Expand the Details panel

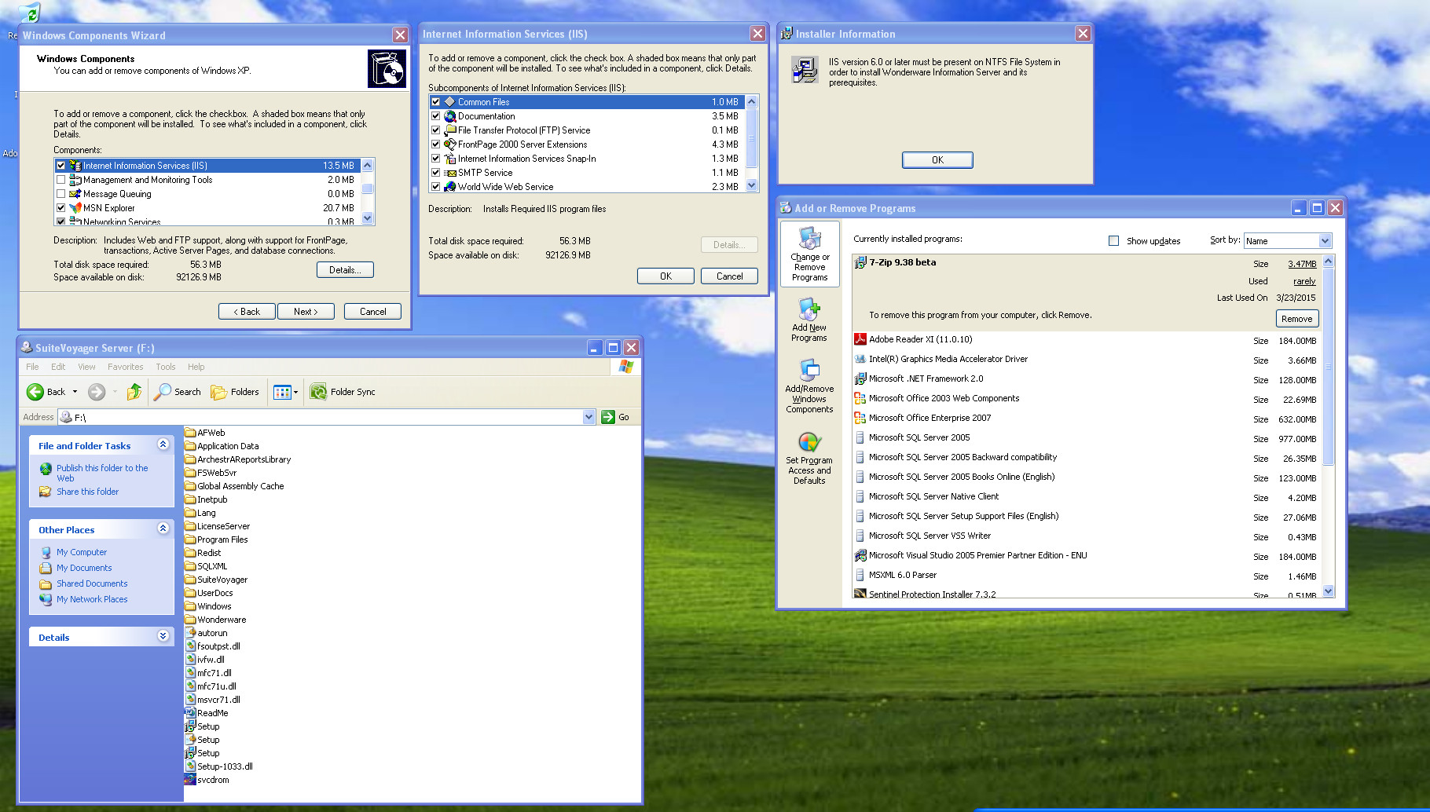163,636
